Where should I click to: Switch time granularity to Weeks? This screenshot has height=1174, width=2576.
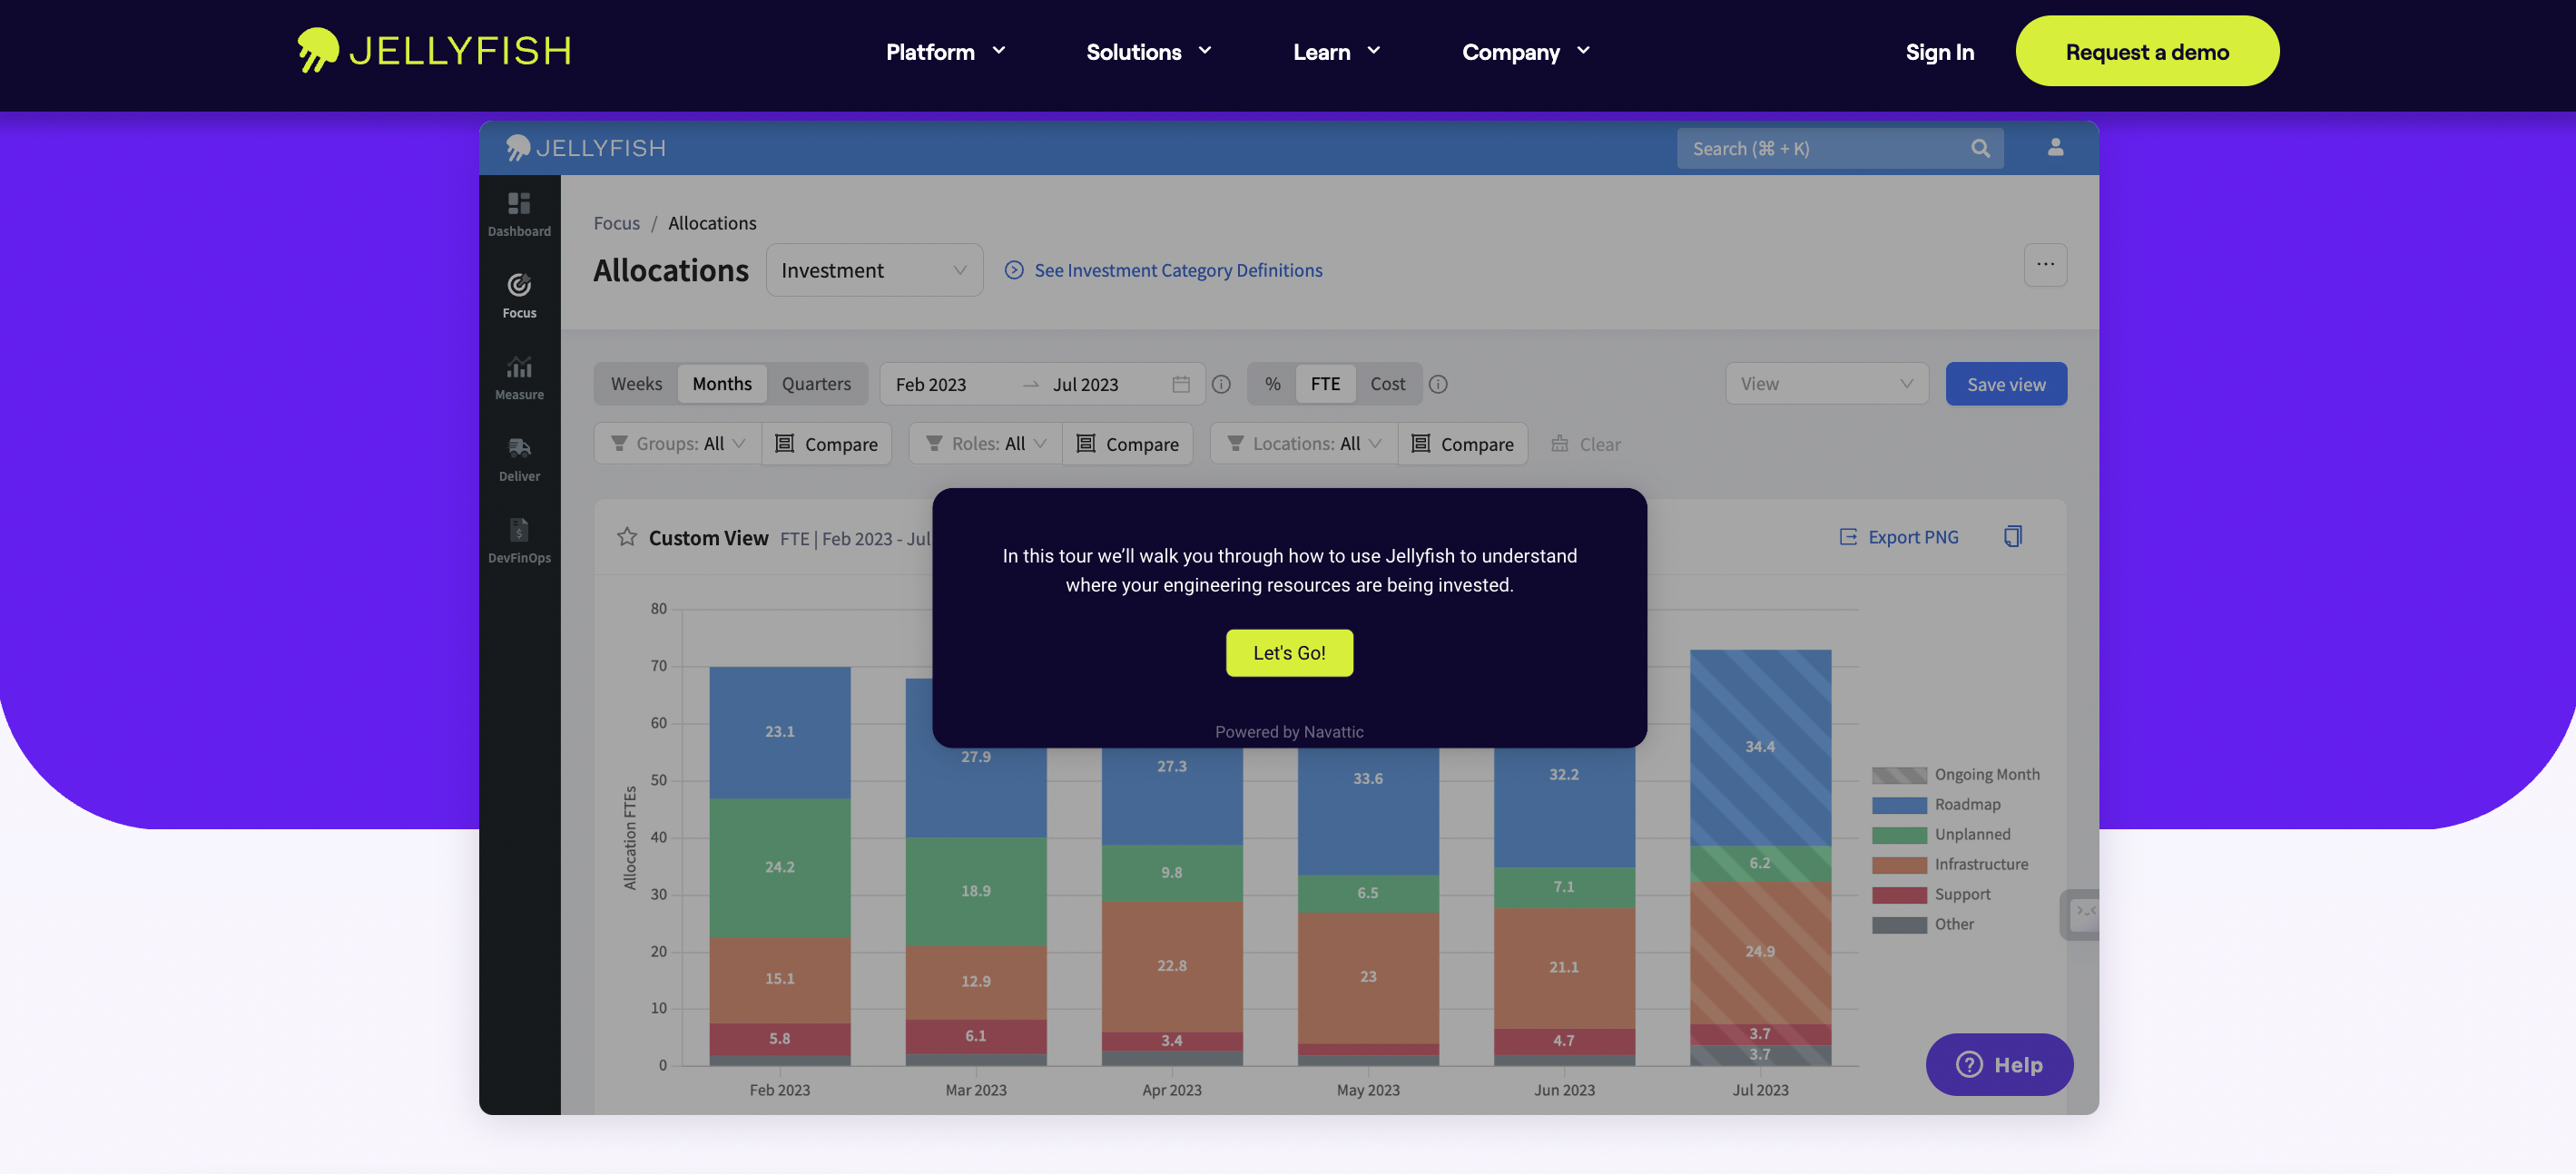[636, 384]
